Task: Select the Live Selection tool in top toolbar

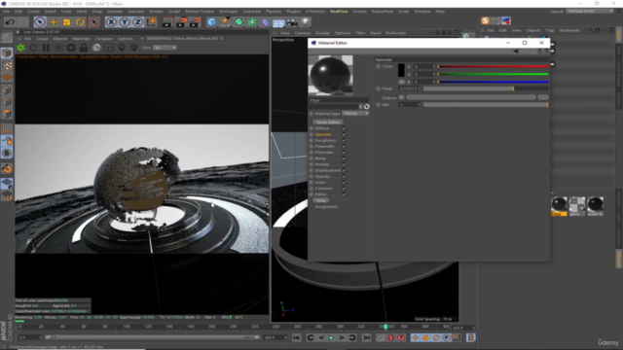Action: click(39, 22)
